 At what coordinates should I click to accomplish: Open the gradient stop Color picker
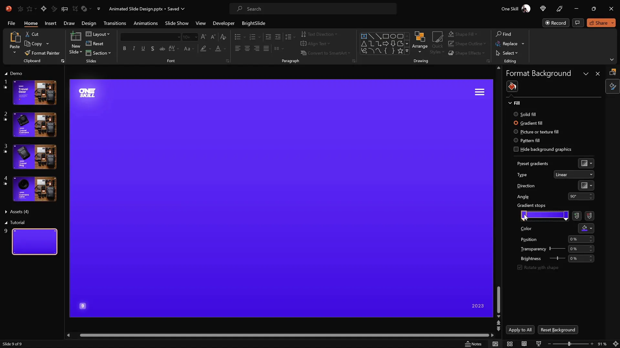coord(586,228)
